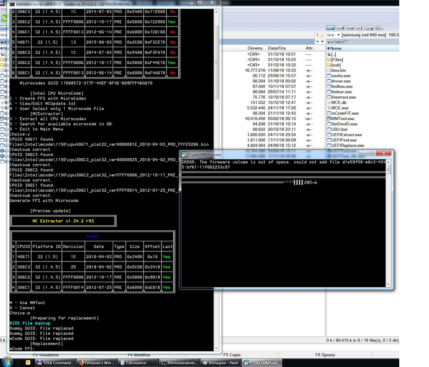Open directory history dropdown arrow
The image size is (429, 367).
click(x=322, y=42)
